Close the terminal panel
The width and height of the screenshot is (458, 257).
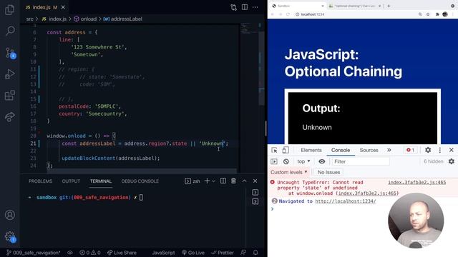coord(255,181)
